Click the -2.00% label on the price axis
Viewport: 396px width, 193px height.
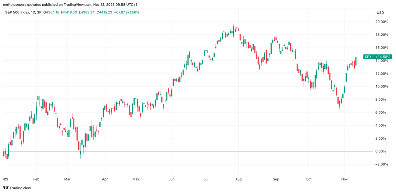click(x=381, y=164)
